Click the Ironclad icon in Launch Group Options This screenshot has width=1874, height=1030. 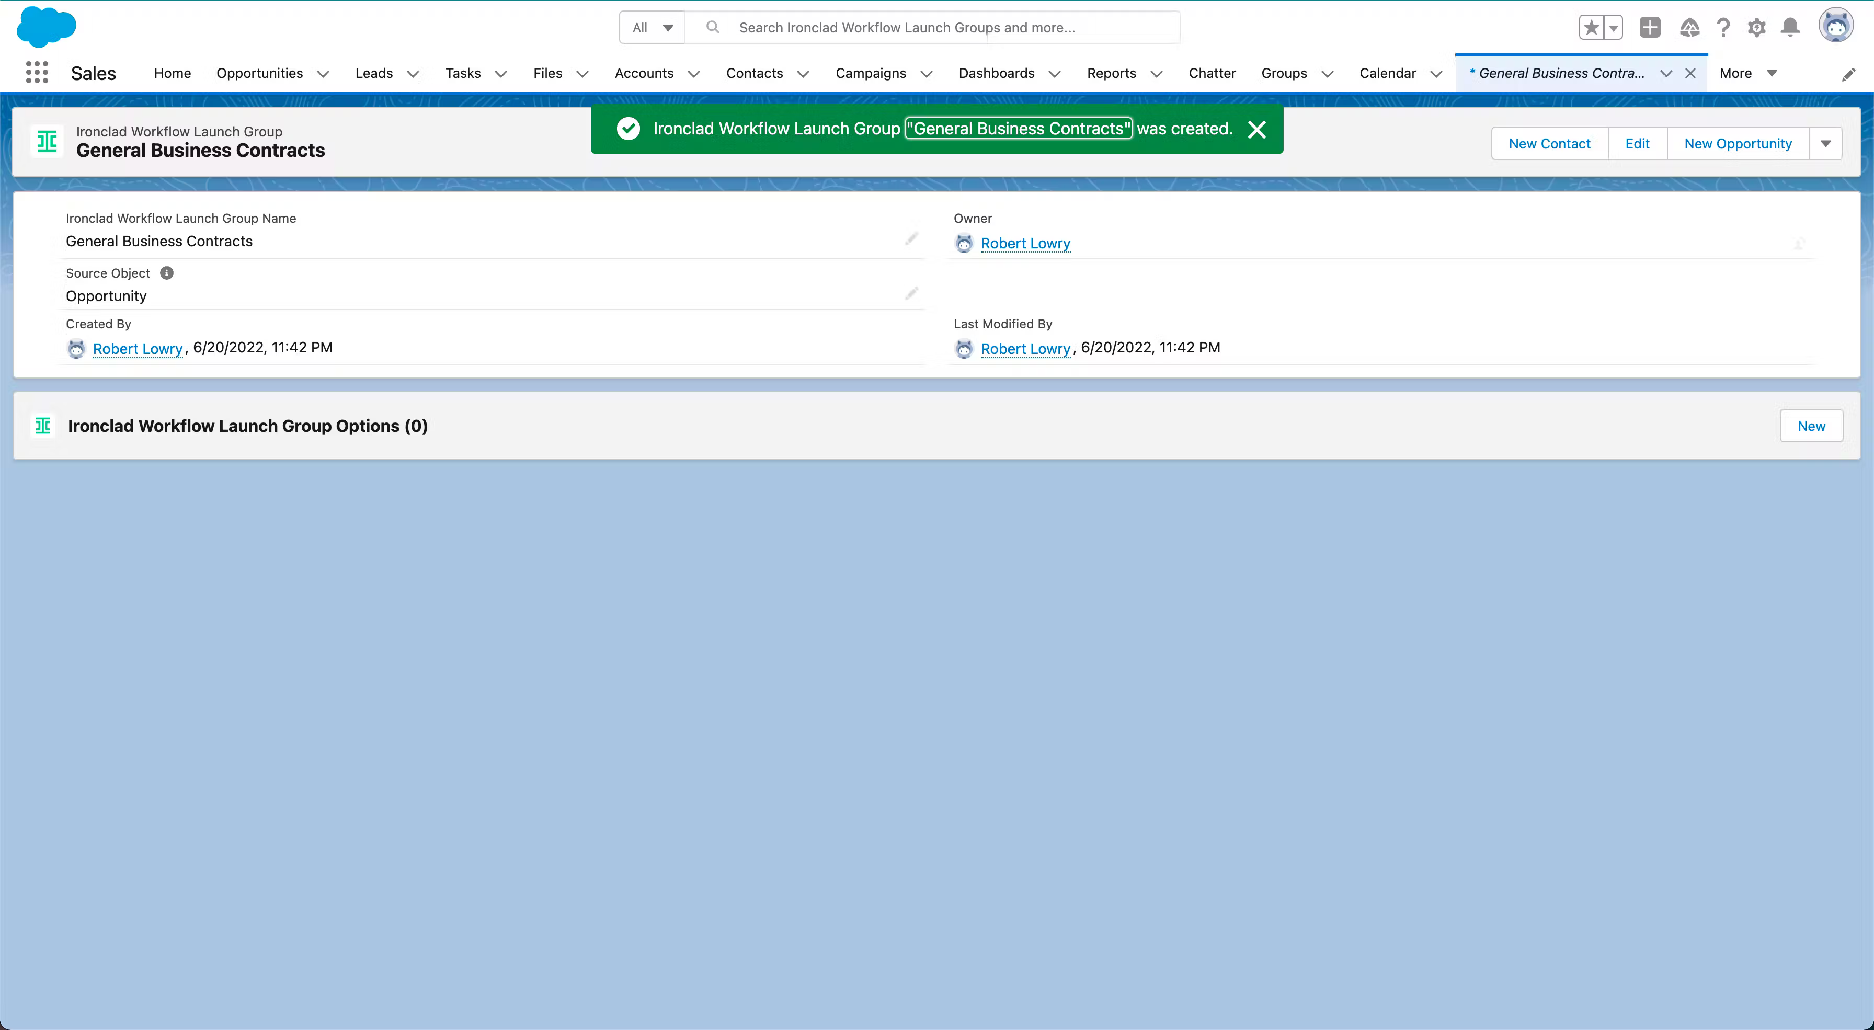point(43,426)
